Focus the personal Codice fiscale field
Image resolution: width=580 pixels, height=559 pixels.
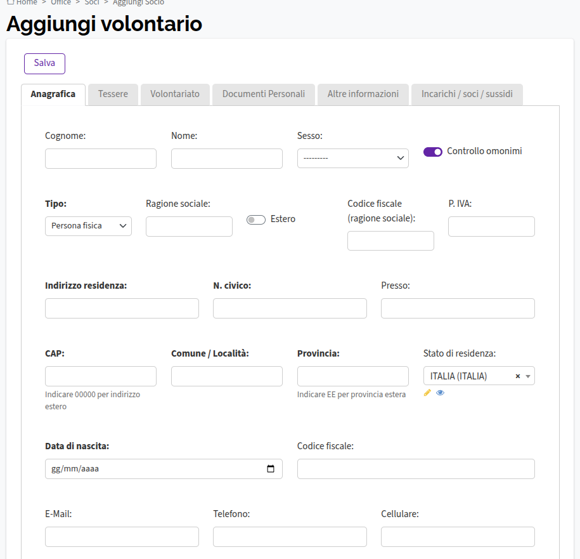[416, 469]
